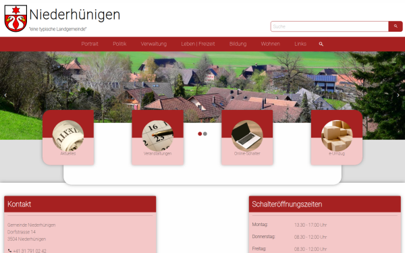Click the Kontakt panel heading
The image size is (405, 253).
19,204
